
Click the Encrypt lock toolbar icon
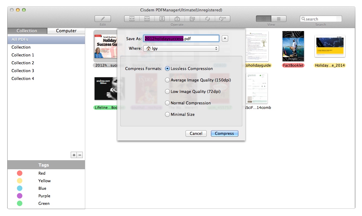tap(177, 19)
